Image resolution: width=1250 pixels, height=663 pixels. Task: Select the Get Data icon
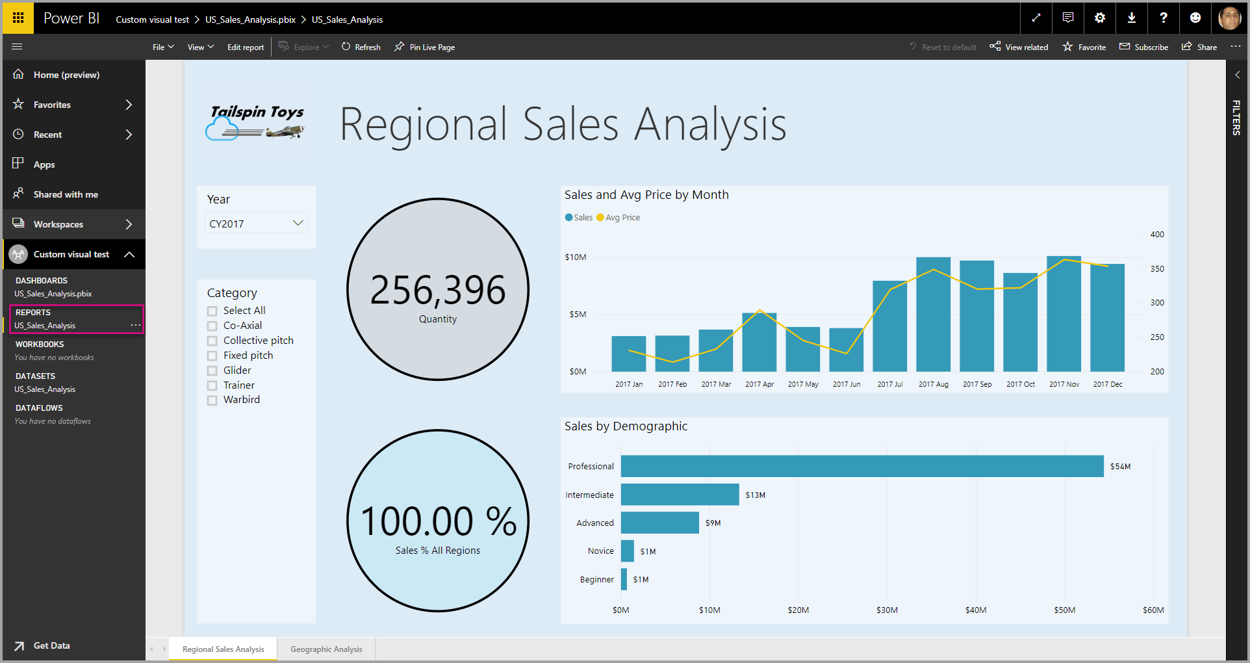(20, 645)
